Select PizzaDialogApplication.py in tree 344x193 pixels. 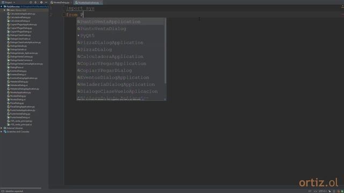[x=22, y=107]
